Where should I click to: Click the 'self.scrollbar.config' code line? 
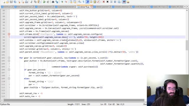pos(52,43)
